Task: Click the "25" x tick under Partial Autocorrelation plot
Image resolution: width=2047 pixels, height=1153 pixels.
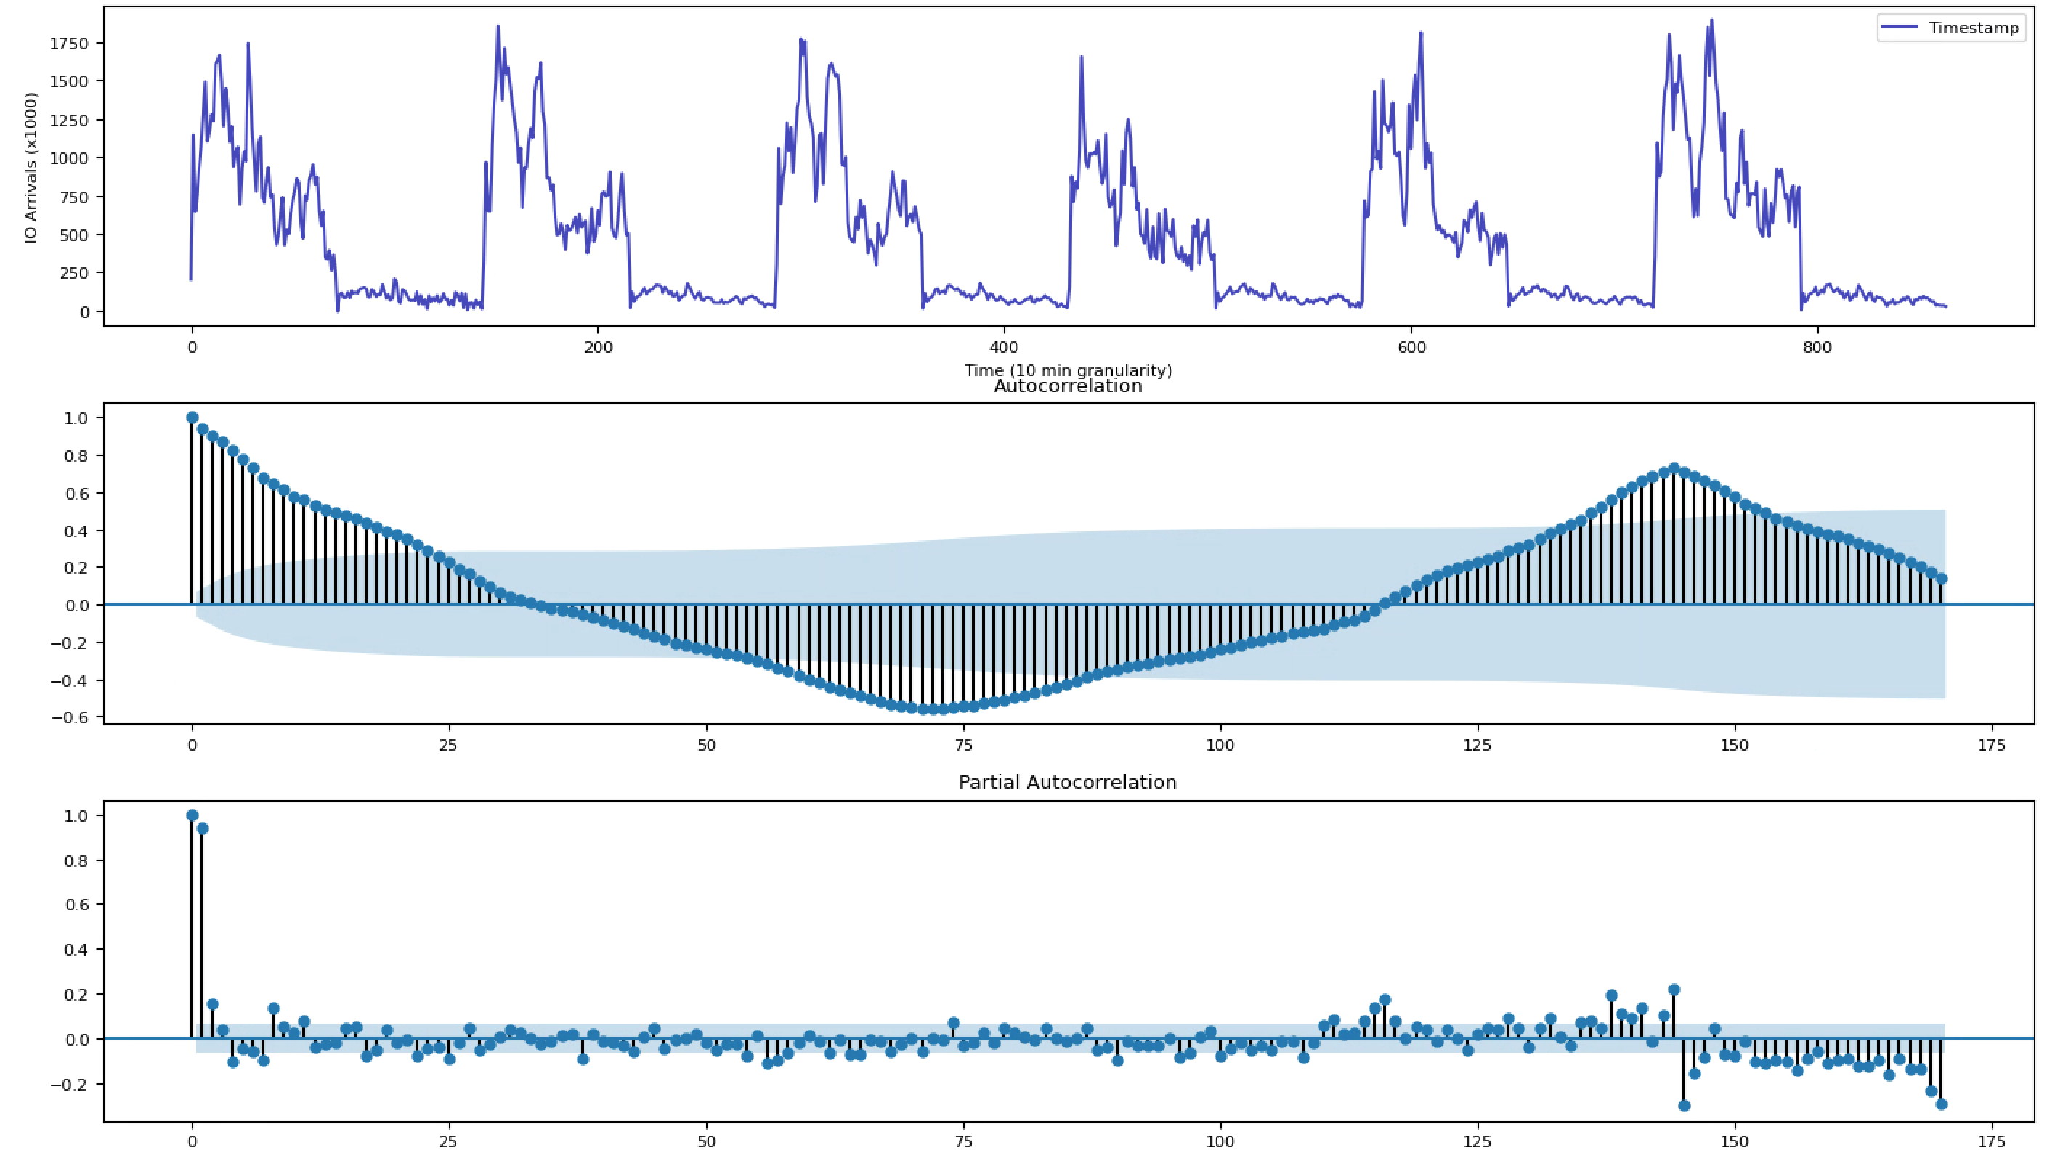Action: point(449,1143)
